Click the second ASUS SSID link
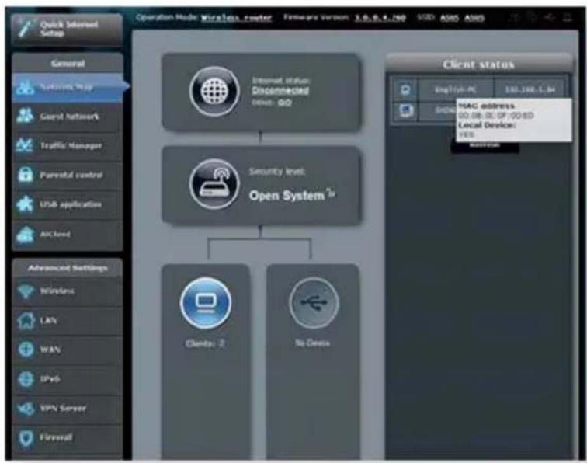Viewport: 587px width, 463px height. (474, 18)
